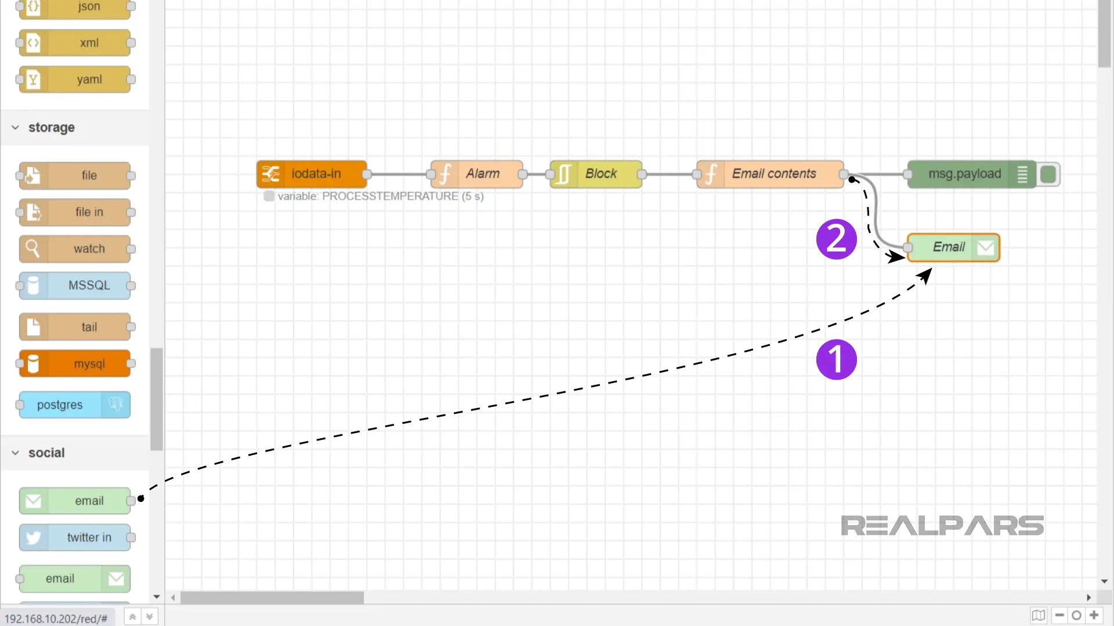Select the xml node in the palette

point(75,42)
